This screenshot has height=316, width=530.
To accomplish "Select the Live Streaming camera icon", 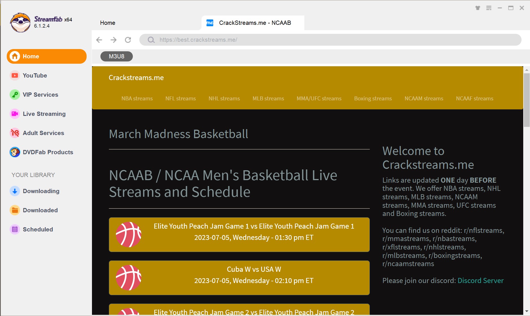I will tap(15, 114).
